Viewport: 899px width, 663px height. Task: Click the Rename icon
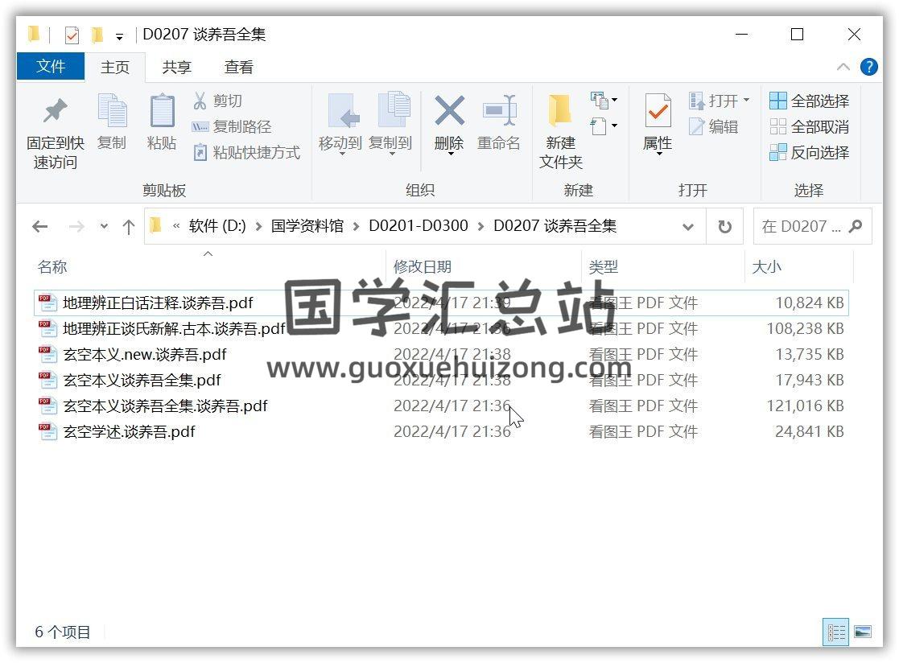click(x=499, y=110)
